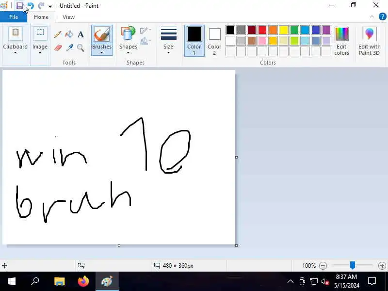
Task: Open the Windows Start menu
Action: [11, 281]
